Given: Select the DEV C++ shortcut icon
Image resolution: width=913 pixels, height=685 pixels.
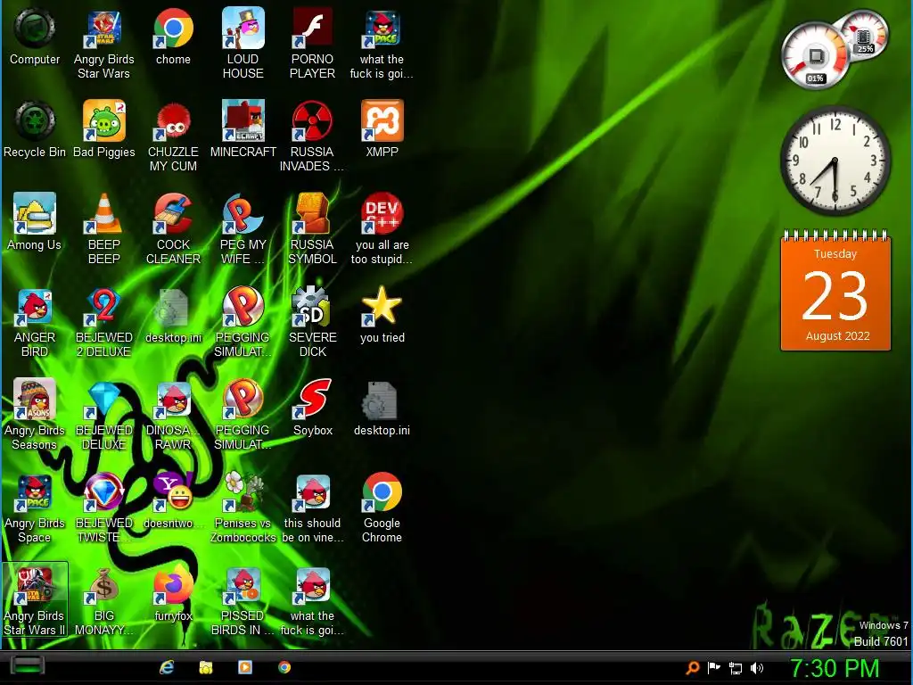Looking at the screenshot, I should click(382, 229).
